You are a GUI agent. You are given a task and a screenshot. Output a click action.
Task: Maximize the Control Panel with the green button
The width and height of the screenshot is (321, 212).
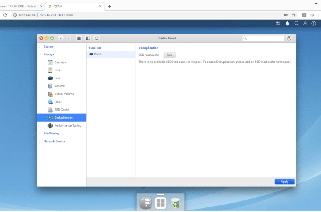(52, 38)
